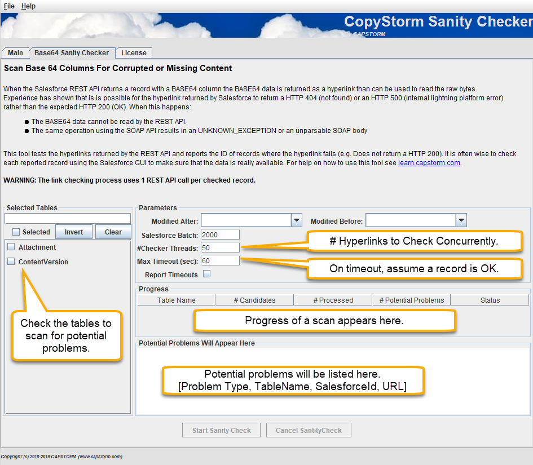Open the License tab
The height and width of the screenshot is (465, 533).
click(x=134, y=53)
